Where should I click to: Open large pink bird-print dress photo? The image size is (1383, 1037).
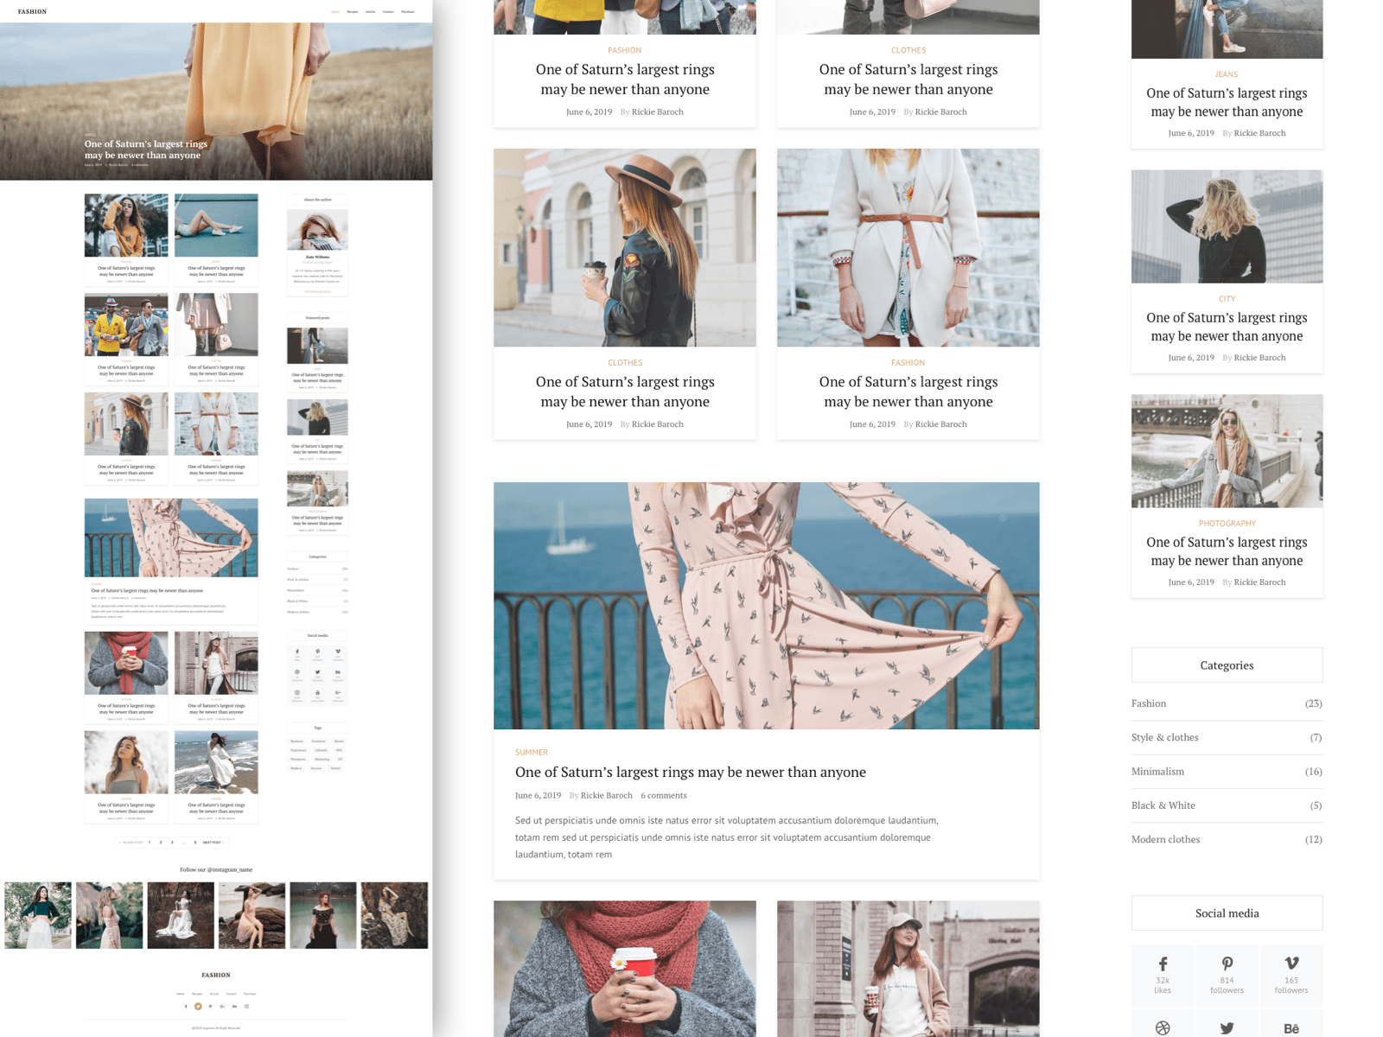pos(767,606)
